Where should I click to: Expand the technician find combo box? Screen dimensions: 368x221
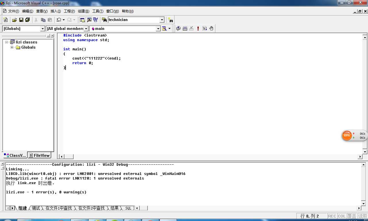[162, 20]
